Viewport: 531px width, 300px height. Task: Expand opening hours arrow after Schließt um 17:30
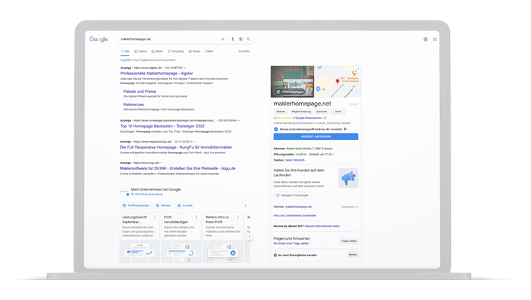(x=333, y=155)
